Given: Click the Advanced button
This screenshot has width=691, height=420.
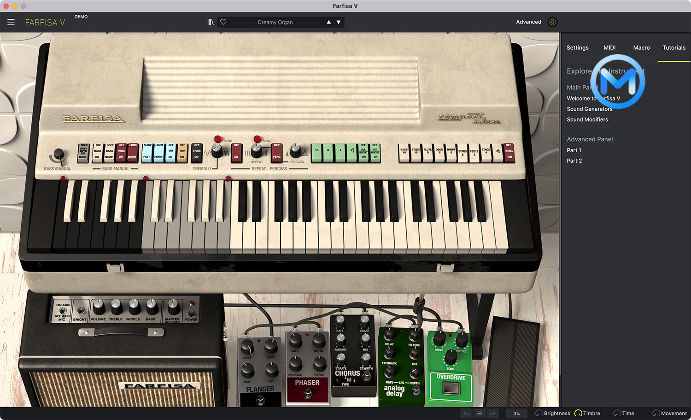Looking at the screenshot, I should point(528,22).
